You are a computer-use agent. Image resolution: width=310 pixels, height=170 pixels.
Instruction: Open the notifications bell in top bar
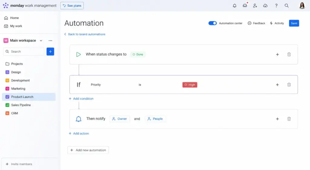235,5
